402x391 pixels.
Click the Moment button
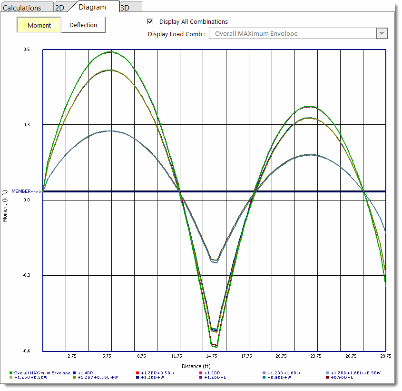pos(39,25)
